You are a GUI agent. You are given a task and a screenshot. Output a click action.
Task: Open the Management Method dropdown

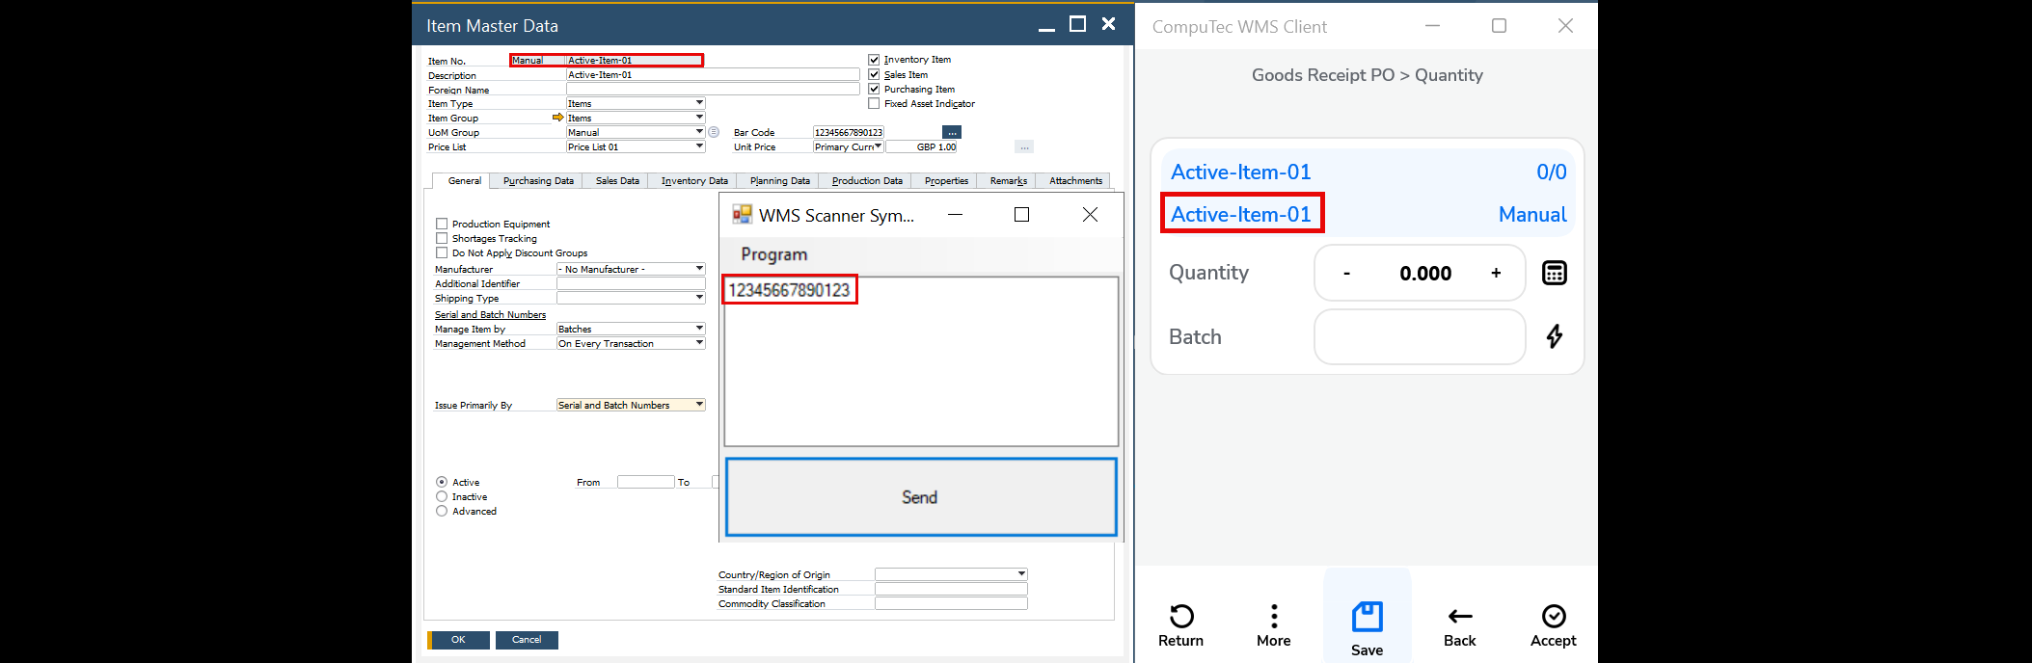(x=699, y=343)
